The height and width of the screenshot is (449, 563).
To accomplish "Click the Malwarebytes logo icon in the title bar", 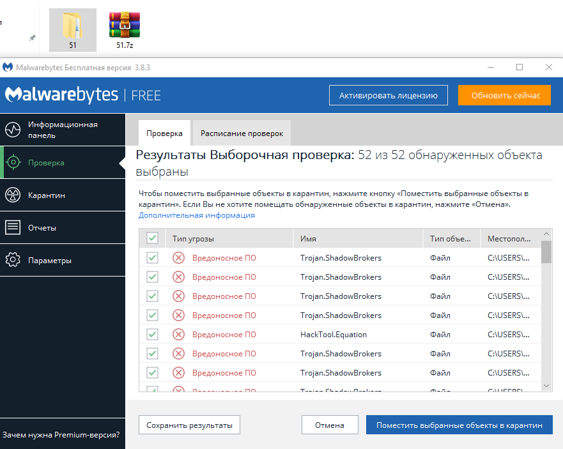I will [x=8, y=67].
